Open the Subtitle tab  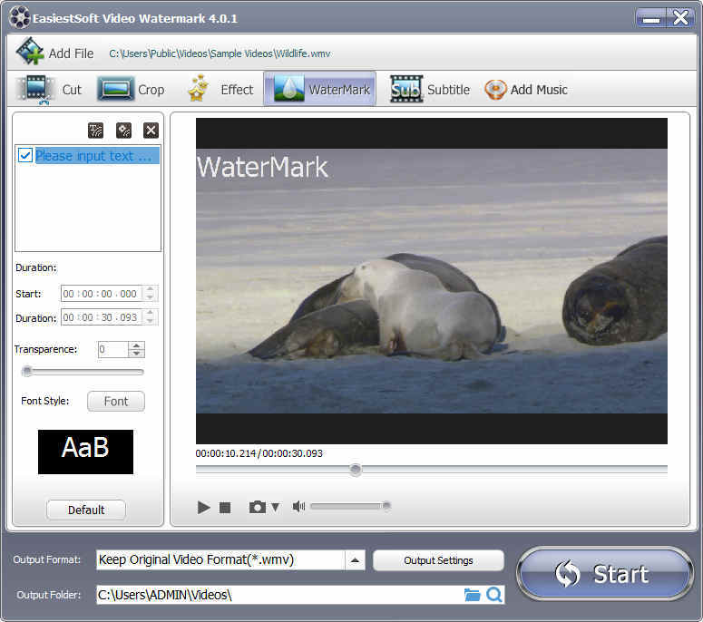[x=430, y=90]
